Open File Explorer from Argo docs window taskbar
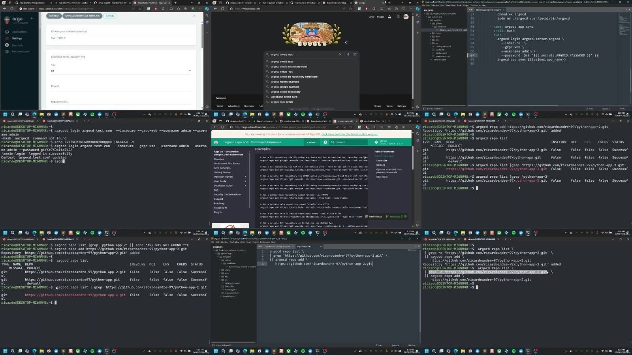 pos(252,233)
